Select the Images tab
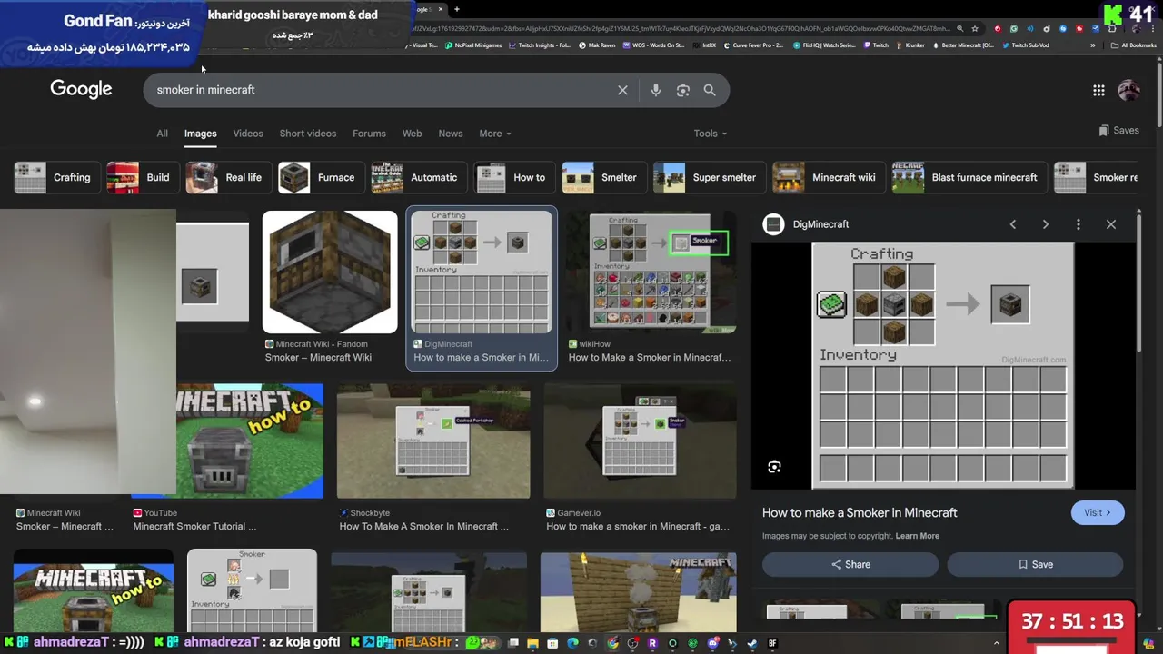Viewport: 1163px width, 654px height. [200, 134]
